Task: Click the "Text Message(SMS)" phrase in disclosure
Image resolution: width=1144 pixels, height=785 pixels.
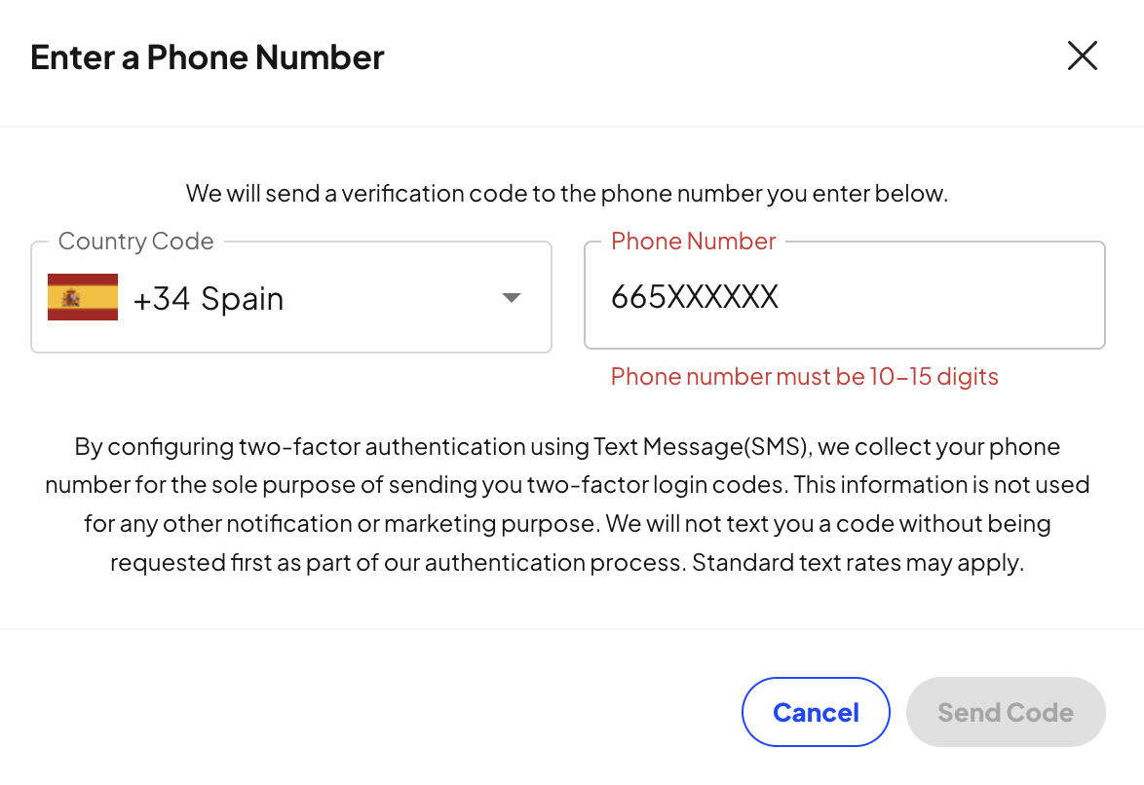Action: coord(702,447)
